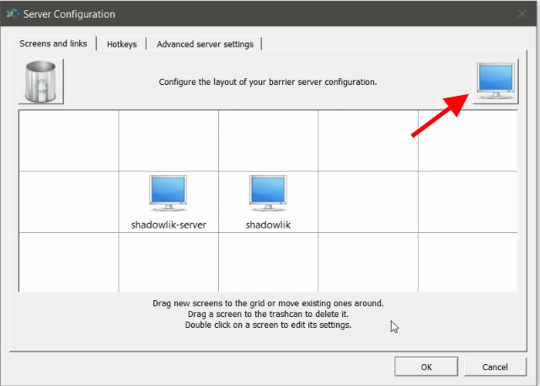The height and width of the screenshot is (386, 540).
Task: Select the shadowlik-server screen icon
Action: pyautogui.click(x=168, y=193)
